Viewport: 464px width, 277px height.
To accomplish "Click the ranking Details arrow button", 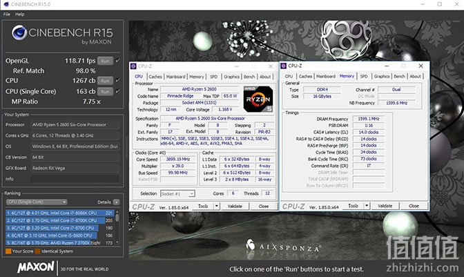I will [x=116, y=202].
